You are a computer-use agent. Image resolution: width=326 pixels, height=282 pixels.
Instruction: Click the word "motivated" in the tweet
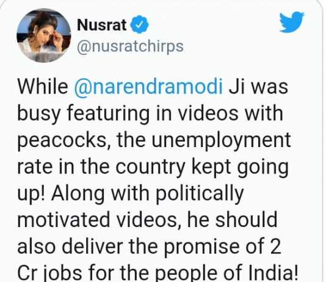[x=63, y=220]
